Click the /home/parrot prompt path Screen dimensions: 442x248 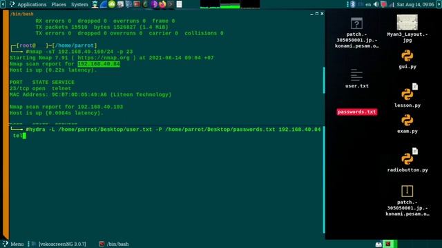tap(74, 45)
